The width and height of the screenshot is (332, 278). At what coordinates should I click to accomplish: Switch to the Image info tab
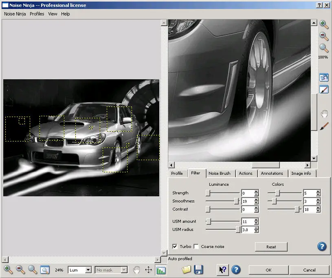[x=301, y=174]
